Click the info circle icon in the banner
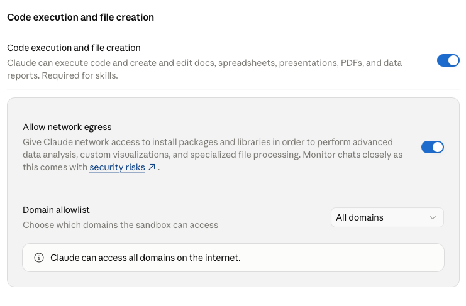The image size is (466, 306). (39, 258)
